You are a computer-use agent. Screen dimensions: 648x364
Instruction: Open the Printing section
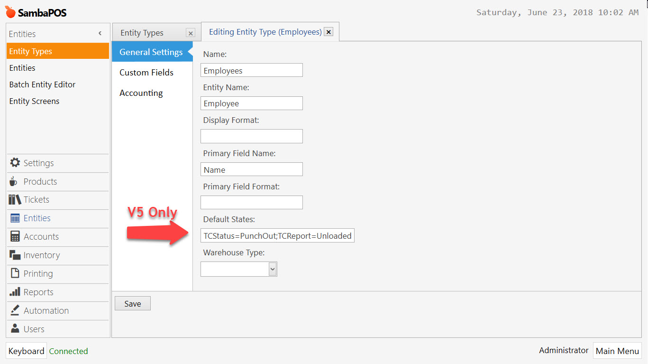click(x=38, y=273)
